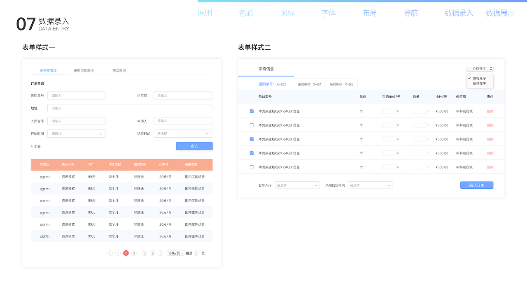Open the 价格升序 sort dropdown
The width and height of the screenshot is (527, 296).
[x=480, y=69]
